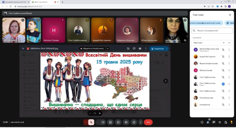
Task: Open the emoji reactions button
Action: point(118,122)
